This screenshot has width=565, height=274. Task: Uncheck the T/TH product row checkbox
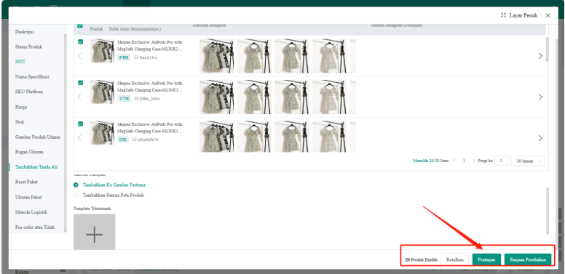click(80, 83)
